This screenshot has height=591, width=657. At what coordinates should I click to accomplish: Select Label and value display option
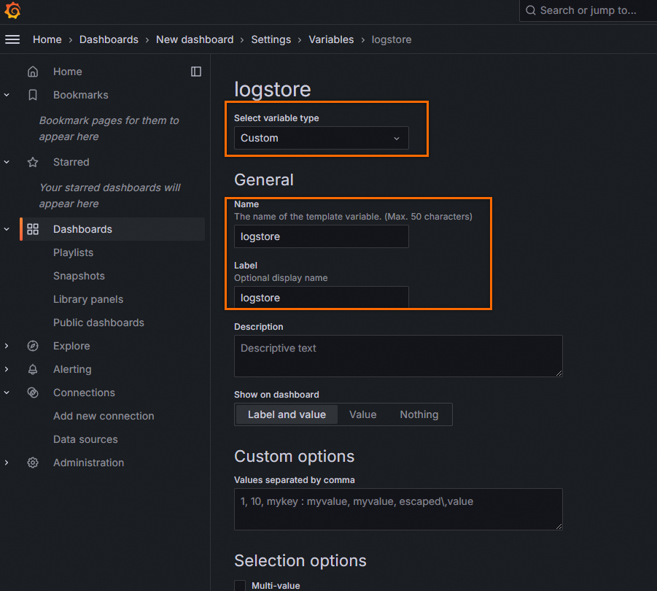point(287,414)
